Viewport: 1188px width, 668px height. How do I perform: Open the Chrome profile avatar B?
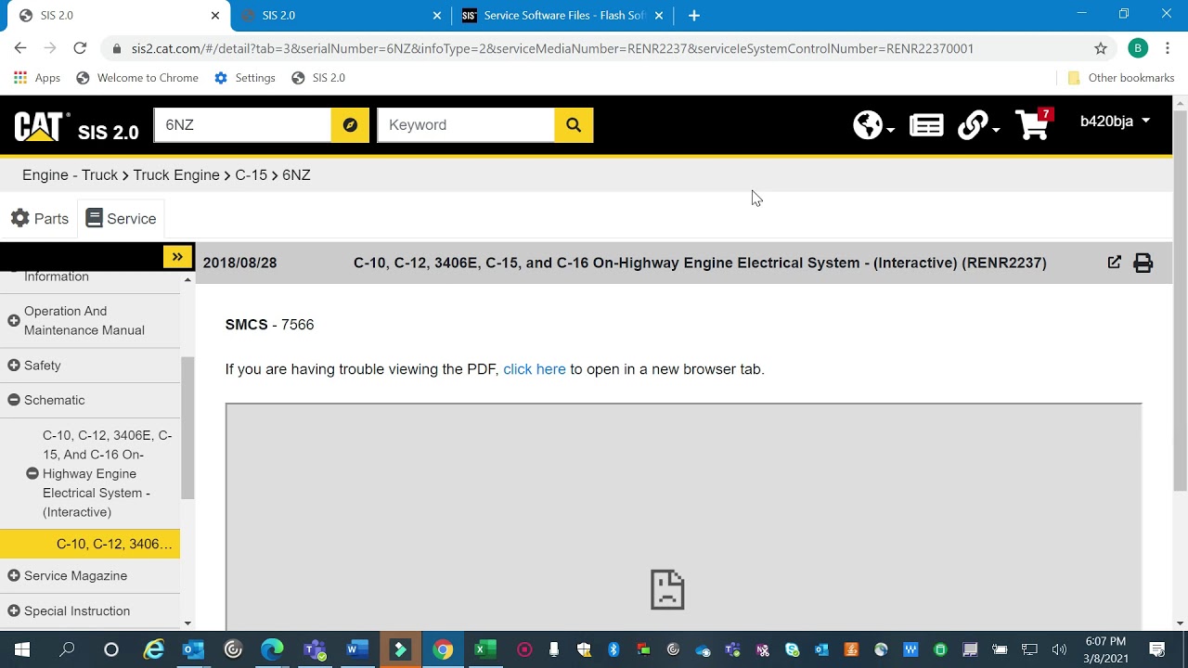1138,48
